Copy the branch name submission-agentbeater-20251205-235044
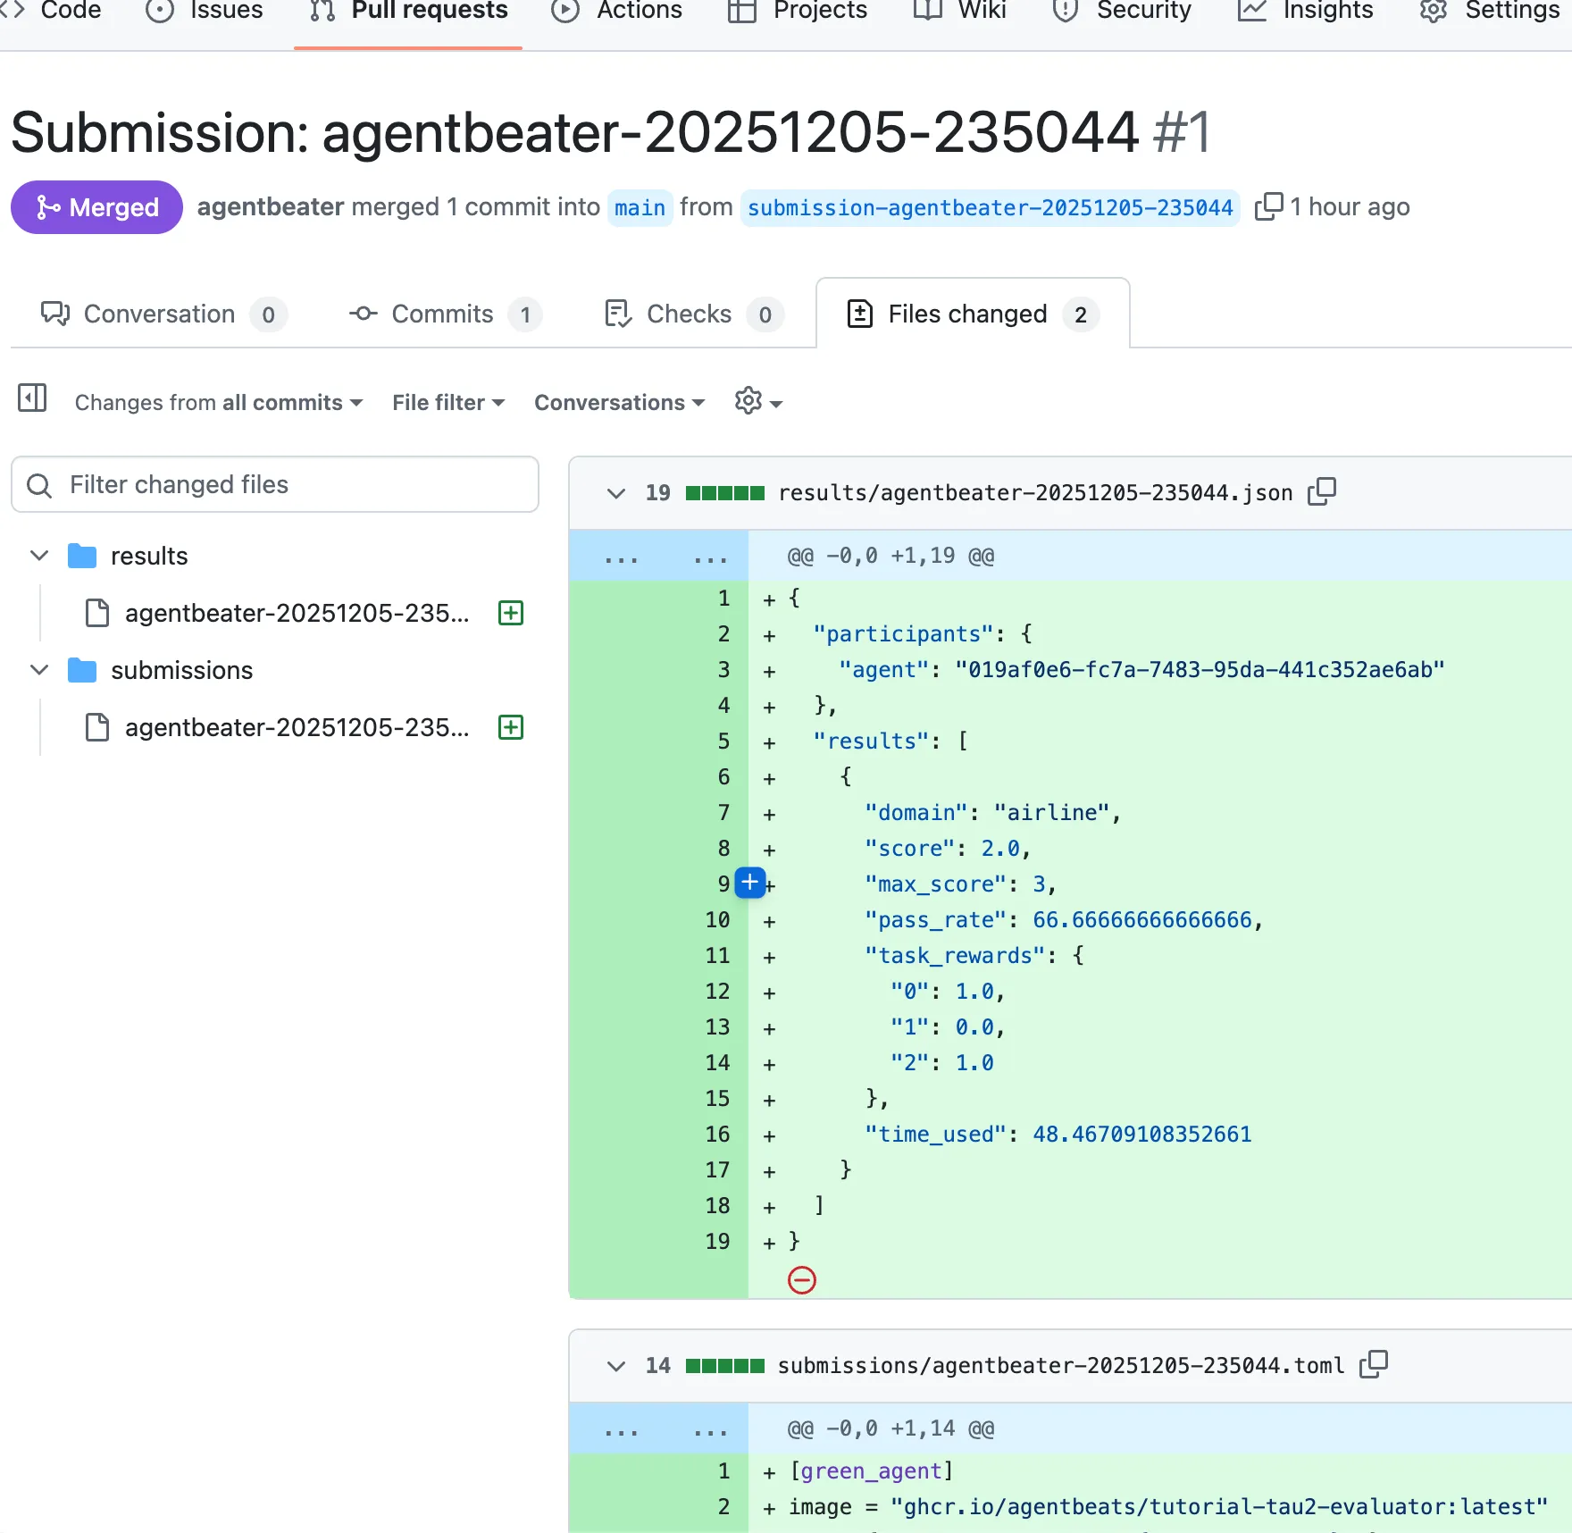 point(1269,206)
